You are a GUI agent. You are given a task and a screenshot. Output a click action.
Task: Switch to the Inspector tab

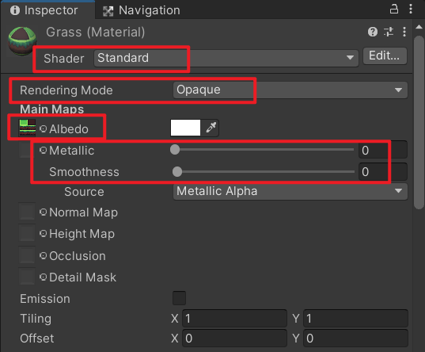[47, 10]
